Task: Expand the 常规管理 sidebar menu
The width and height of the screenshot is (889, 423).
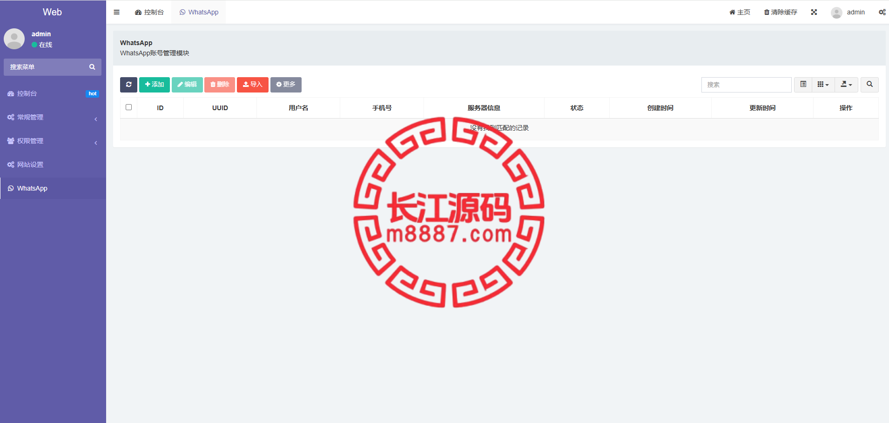Action: pos(53,117)
